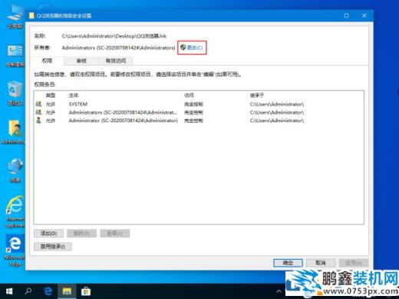Launch Edge from the taskbar
The width and height of the screenshot is (399, 299).
tap(48, 291)
